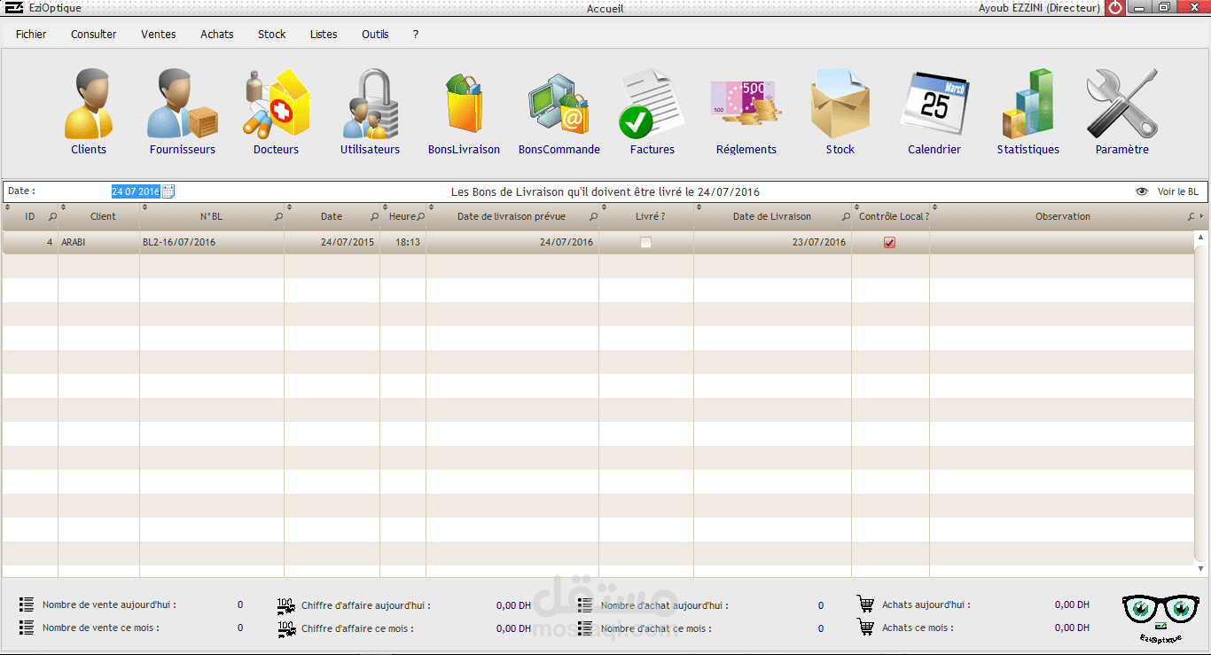Open the Clients module icon
The height and width of the screenshot is (655, 1211).
[x=89, y=104]
